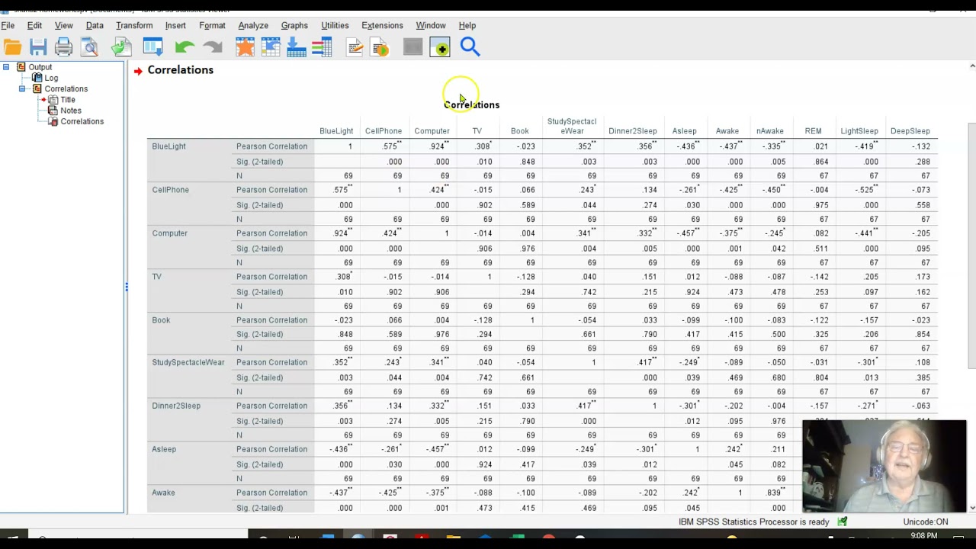Select Log in the outline tree
976x549 pixels.
[x=51, y=78]
